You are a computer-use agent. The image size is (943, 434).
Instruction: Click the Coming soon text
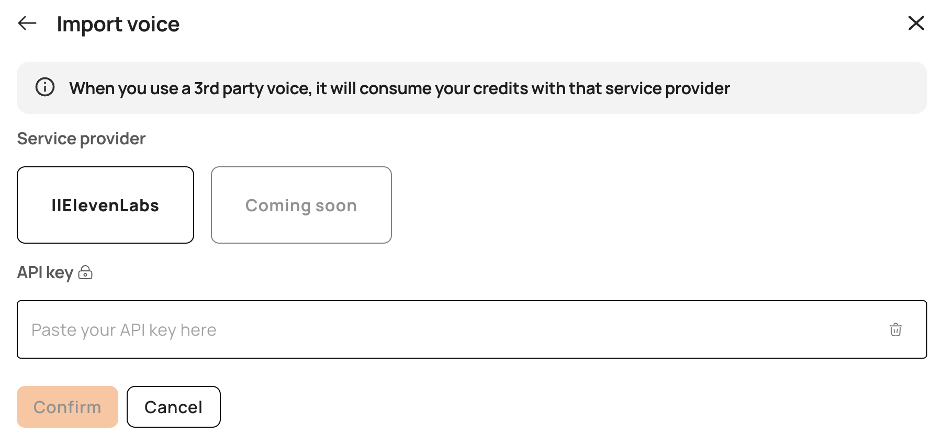coord(301,205)
